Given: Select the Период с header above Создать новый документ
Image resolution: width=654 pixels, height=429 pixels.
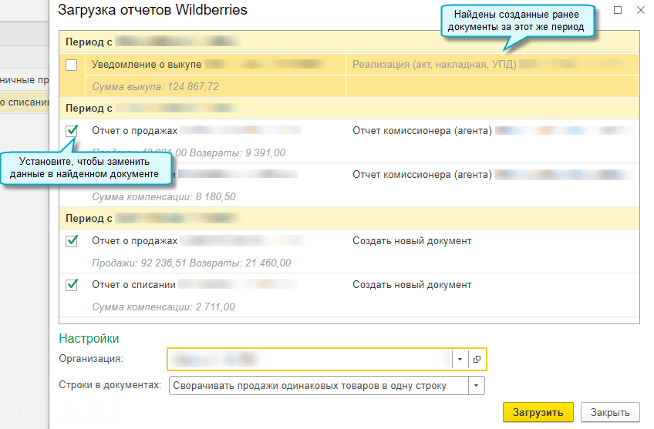Looking at the screenshot, I should pyautogui.click(x=349, y=218).
